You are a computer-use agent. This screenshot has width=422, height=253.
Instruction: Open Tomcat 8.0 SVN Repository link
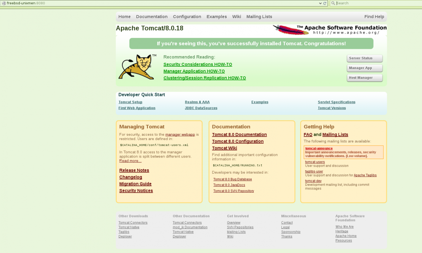[x=234, y=191]
